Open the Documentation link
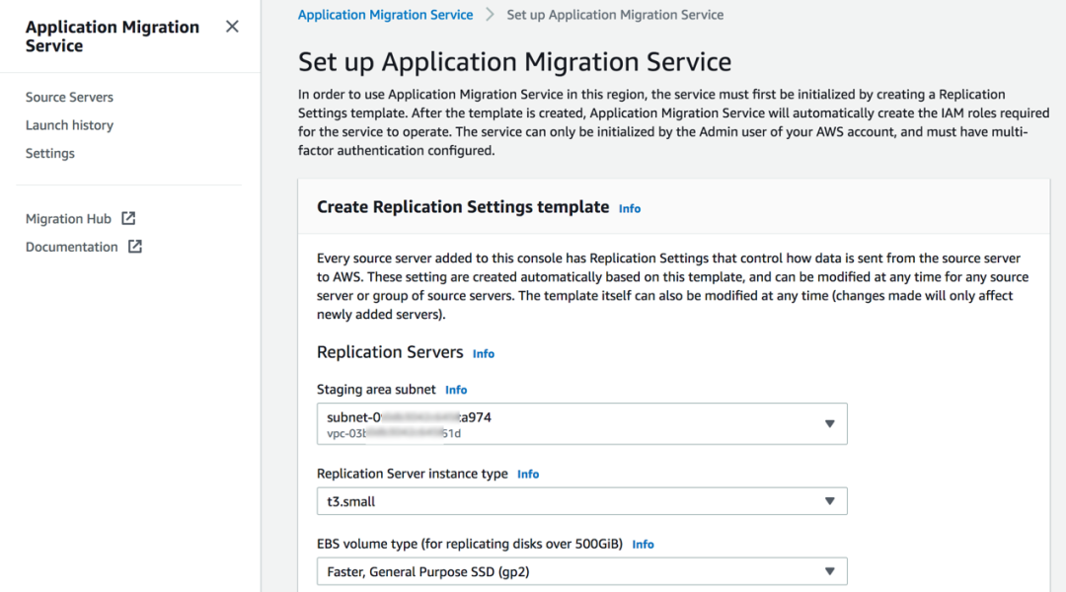The width and height of the screenshot is (1066, 592). point(71,247)
